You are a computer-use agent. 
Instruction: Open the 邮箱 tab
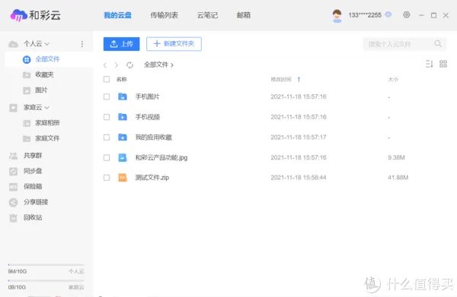click(244, 15)
